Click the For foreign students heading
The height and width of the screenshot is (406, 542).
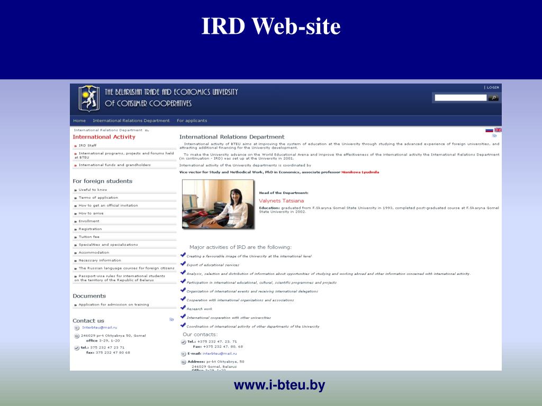click(103, 181)
